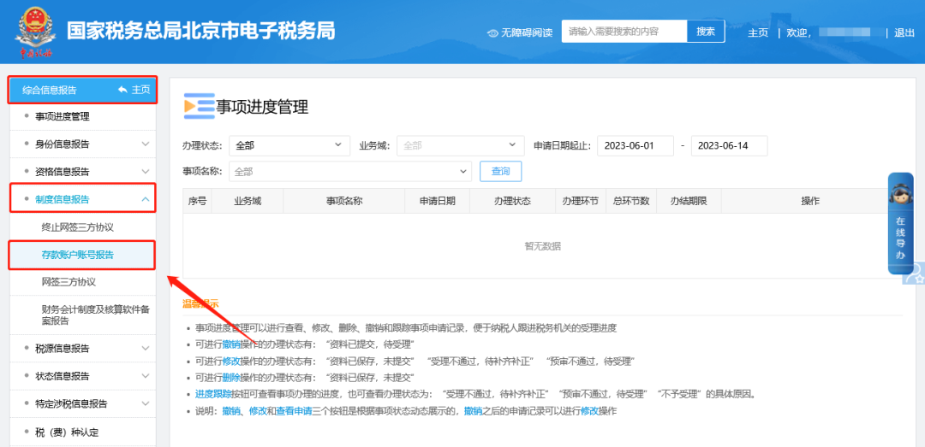This screenshot has width=925, height=447.
Task: Open 网签三方协议 in the sidebar
Action: pos(69,282)
